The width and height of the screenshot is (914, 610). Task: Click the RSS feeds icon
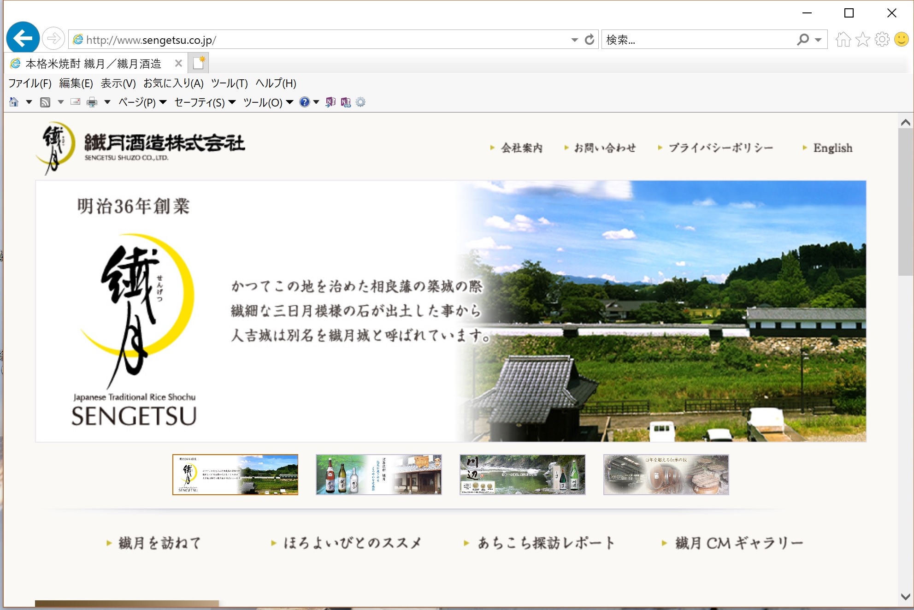point(45,102)
